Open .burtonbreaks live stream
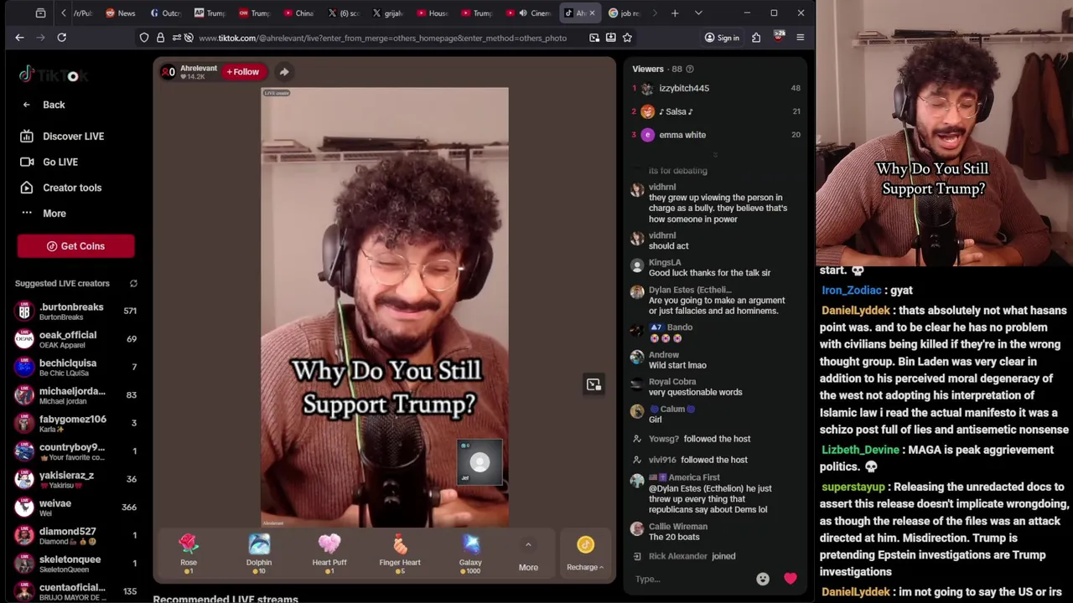Viewport: 1073px width, 603px height. tap(75, 312)
